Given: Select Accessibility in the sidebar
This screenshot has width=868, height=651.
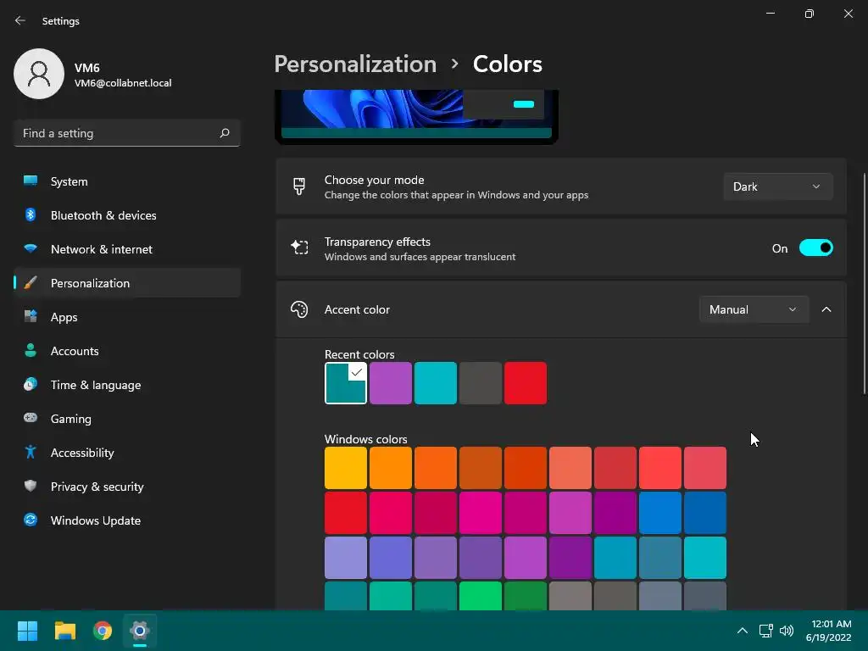Looking at the screenshot, I should [x=127, y=453].
